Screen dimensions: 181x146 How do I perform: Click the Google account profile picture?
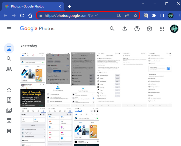(175, 29)
